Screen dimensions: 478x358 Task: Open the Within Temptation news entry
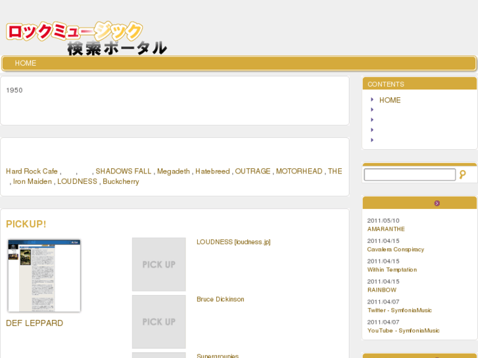click(x=392, y=270)
